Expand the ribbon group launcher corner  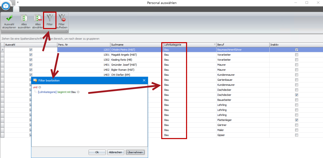click(x=67, y=32)
